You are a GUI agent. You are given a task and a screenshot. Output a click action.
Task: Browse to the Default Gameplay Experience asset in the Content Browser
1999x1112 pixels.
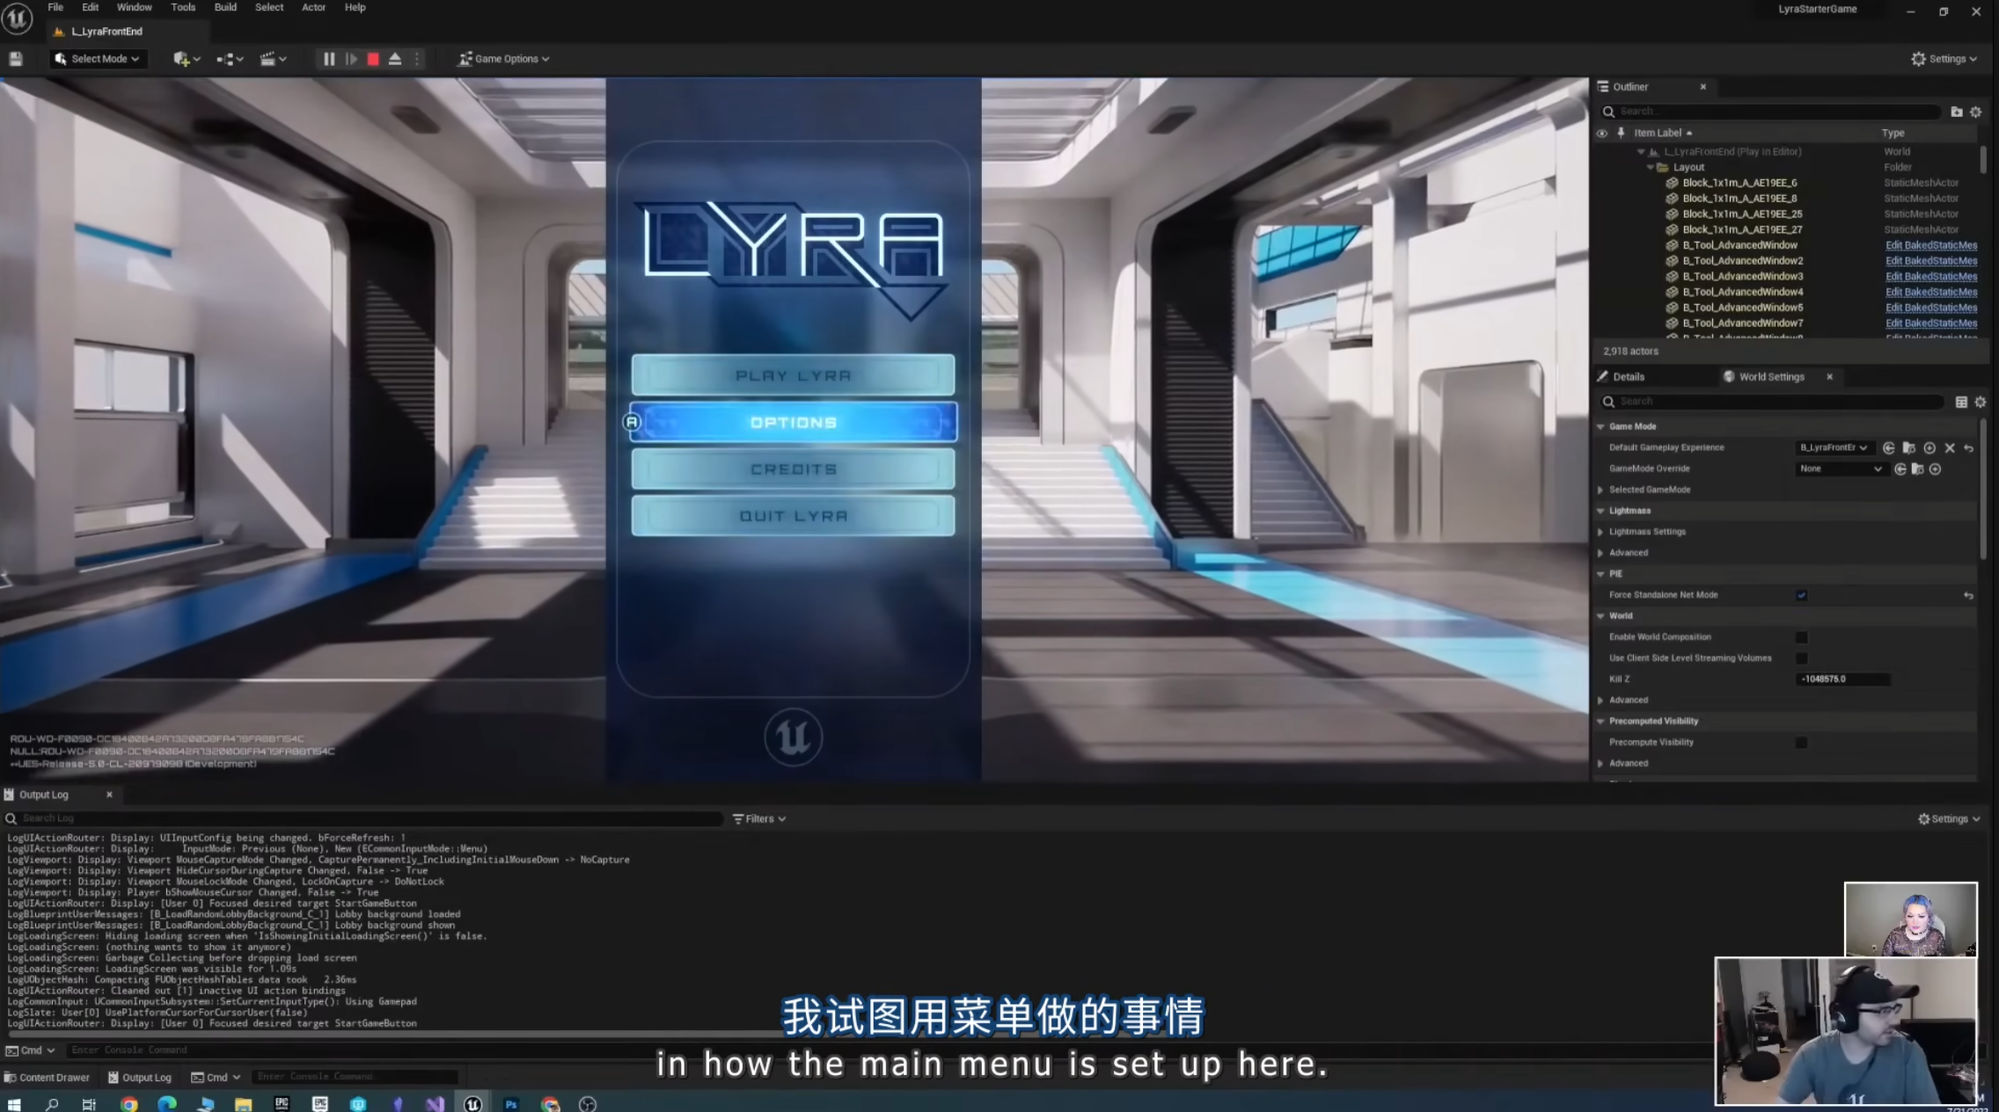click(1908, 447)
